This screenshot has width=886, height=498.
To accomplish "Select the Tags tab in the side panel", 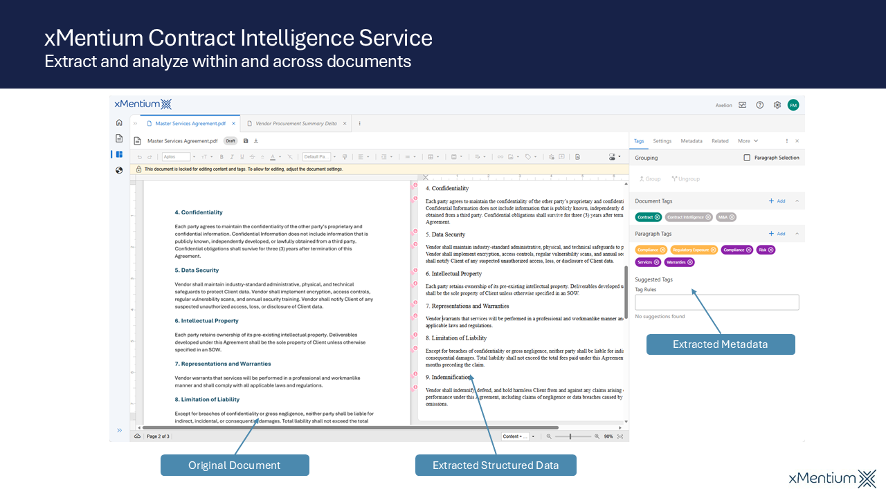I will (639, 141).
